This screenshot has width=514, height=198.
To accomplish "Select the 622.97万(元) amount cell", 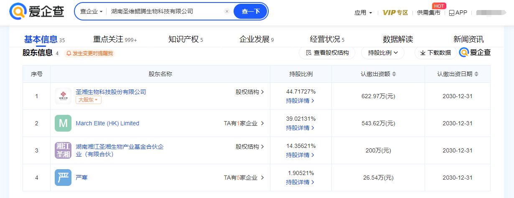I will click(378, 96).
